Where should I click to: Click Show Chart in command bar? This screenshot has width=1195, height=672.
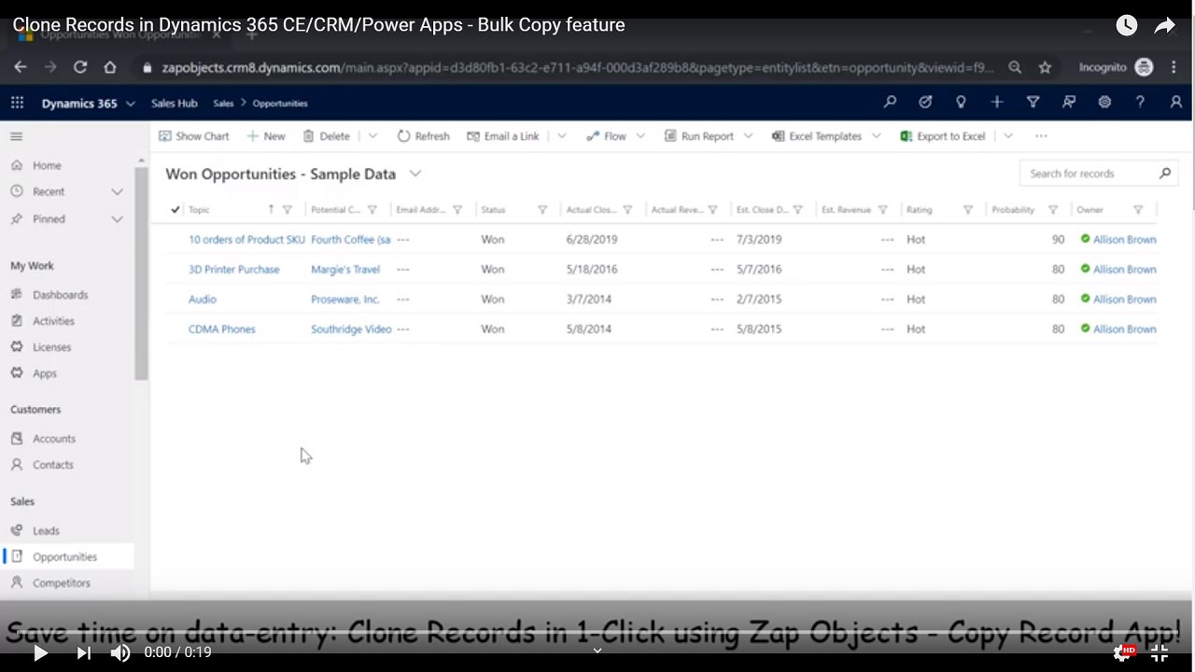pyautogui.click(x=193, y=136)
